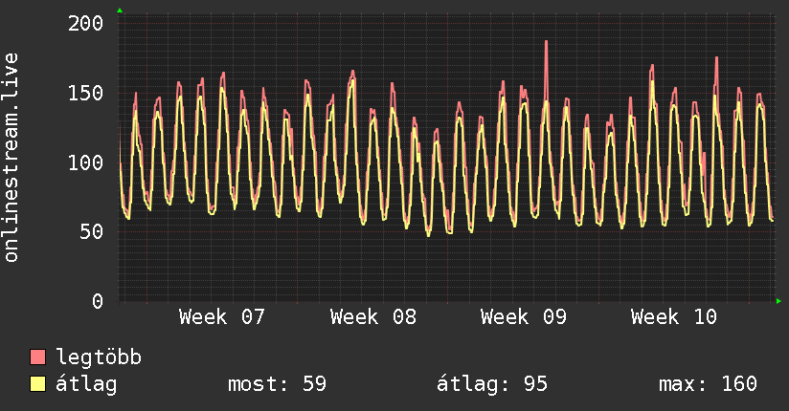Click the Week 10 axis label
The height and width of the screenshot is (411, 789).
pos(674,317)
